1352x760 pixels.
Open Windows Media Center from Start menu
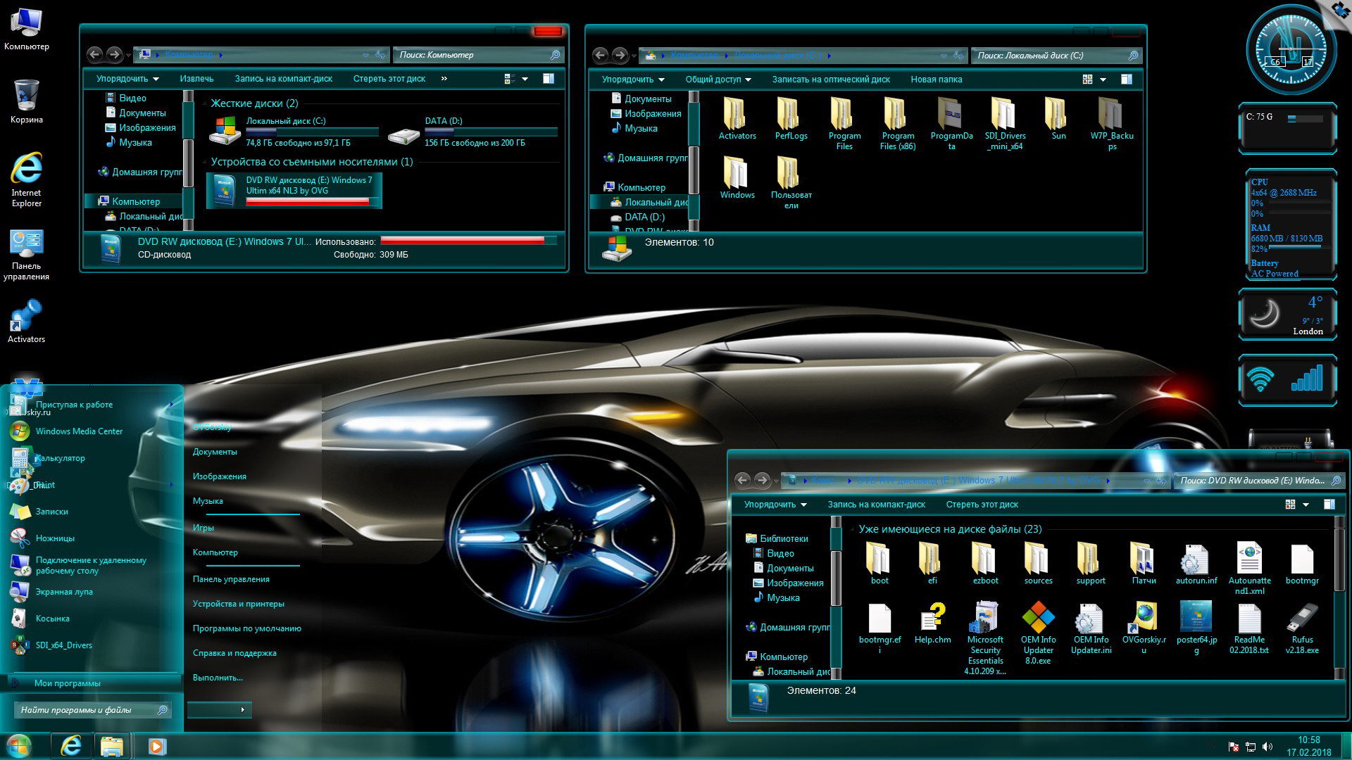pyautogui.click(x=79, y=431)
